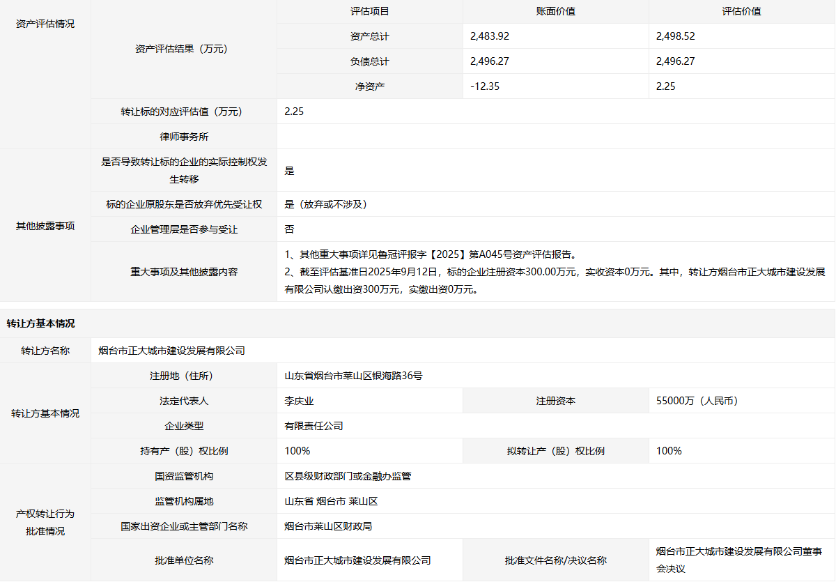The height and width of the screenshot is (582, 836).
Task: Click the 资产评估结果（万元）label cell
Action: [x=184, y=49]
